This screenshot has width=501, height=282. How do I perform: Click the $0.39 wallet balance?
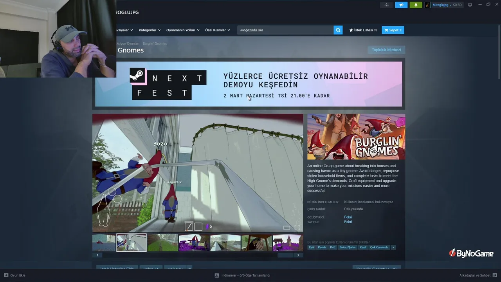[x=457, y=5]
